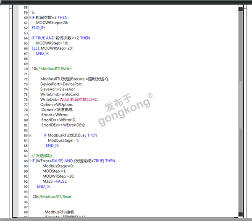Image resolution: width=252 pixels, height=221 pixels.
Task: Place cursor on the ModbusRTUWrite comment
Action: tap(52, 68)
